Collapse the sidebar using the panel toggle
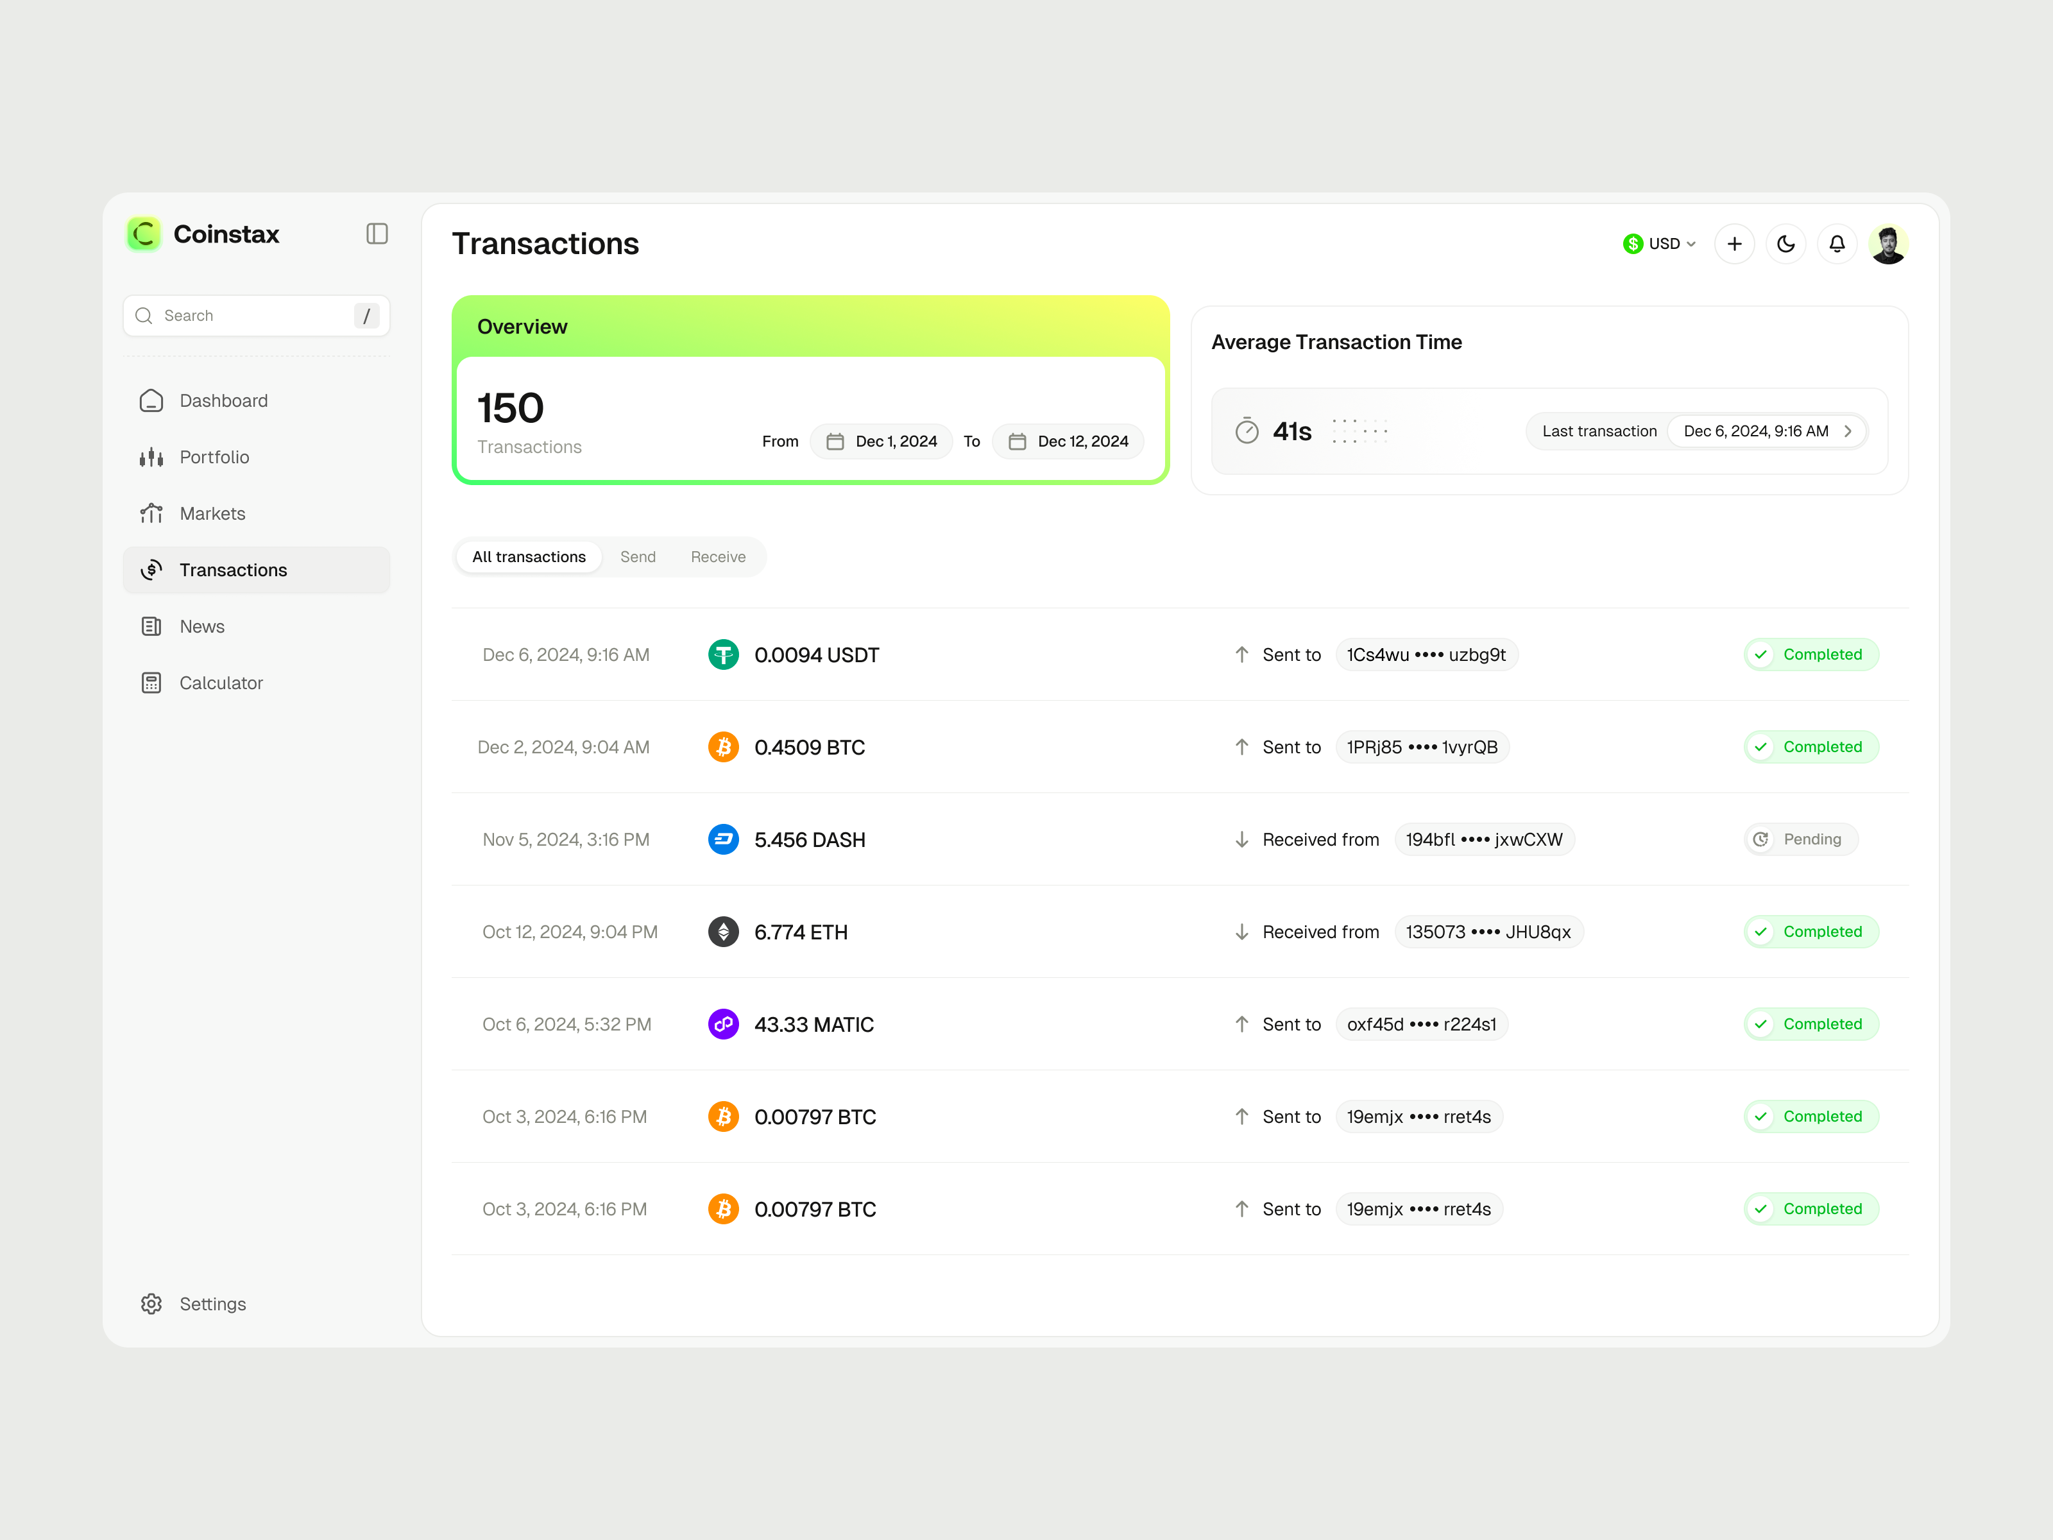This screenshot has width=2053, height=1540. click(x=377, y=234)
